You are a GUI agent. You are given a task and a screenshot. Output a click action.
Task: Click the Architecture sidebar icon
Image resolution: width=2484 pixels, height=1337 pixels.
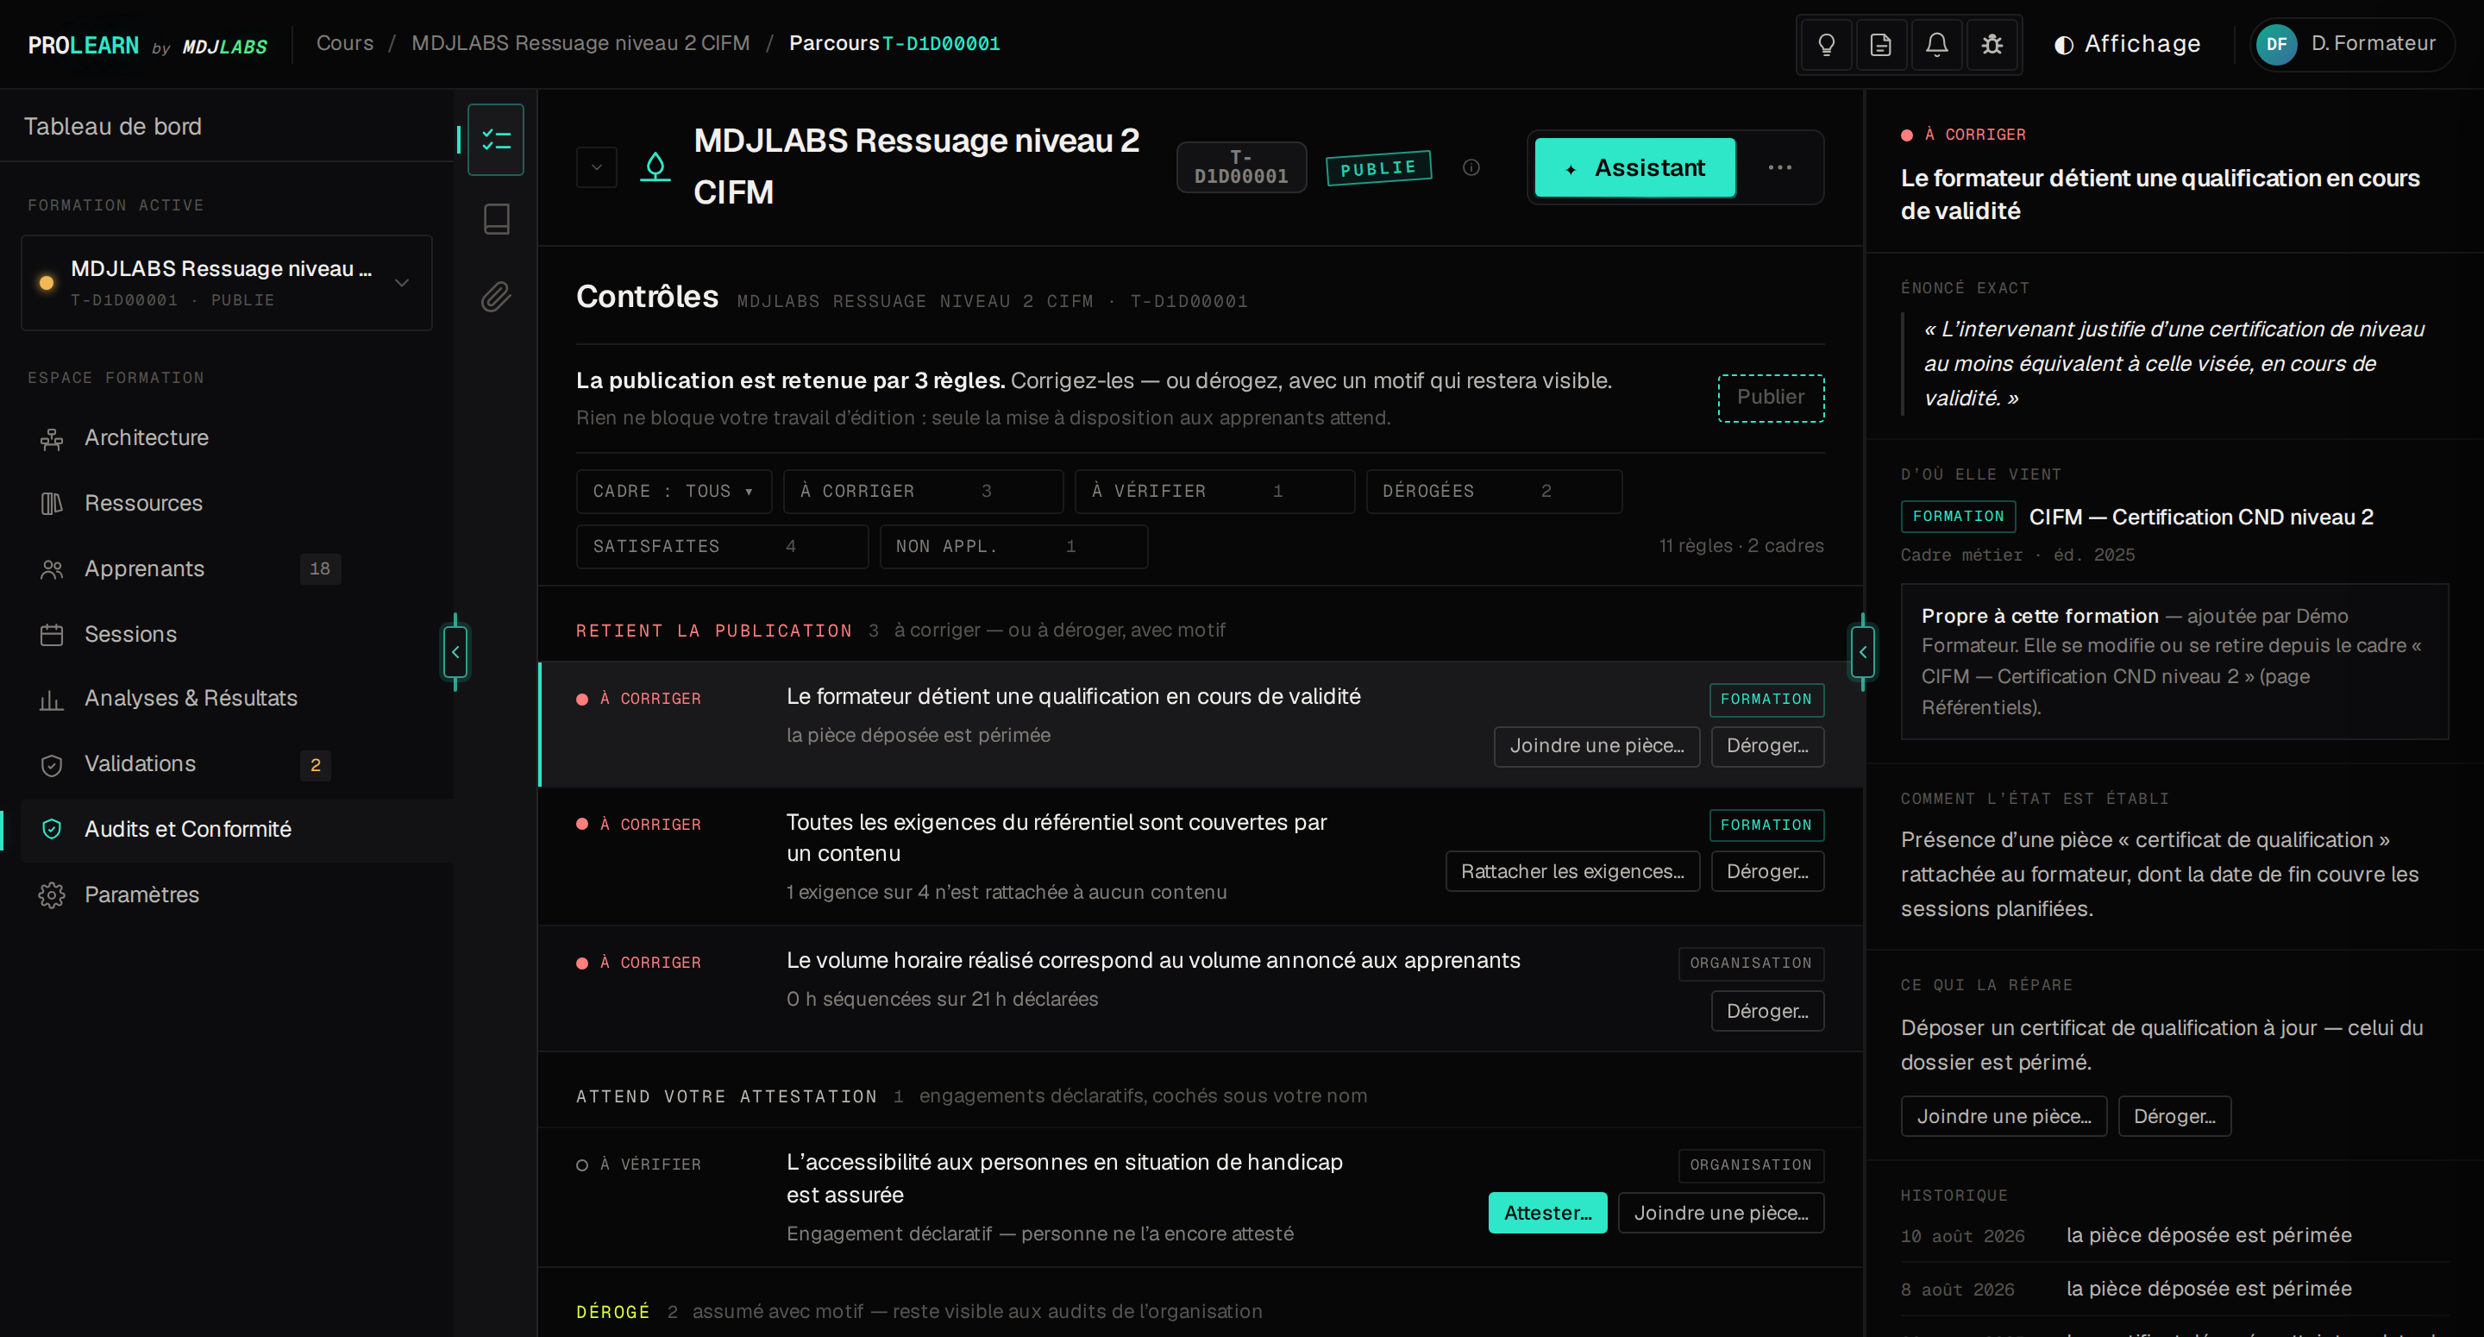click(51, 439)
